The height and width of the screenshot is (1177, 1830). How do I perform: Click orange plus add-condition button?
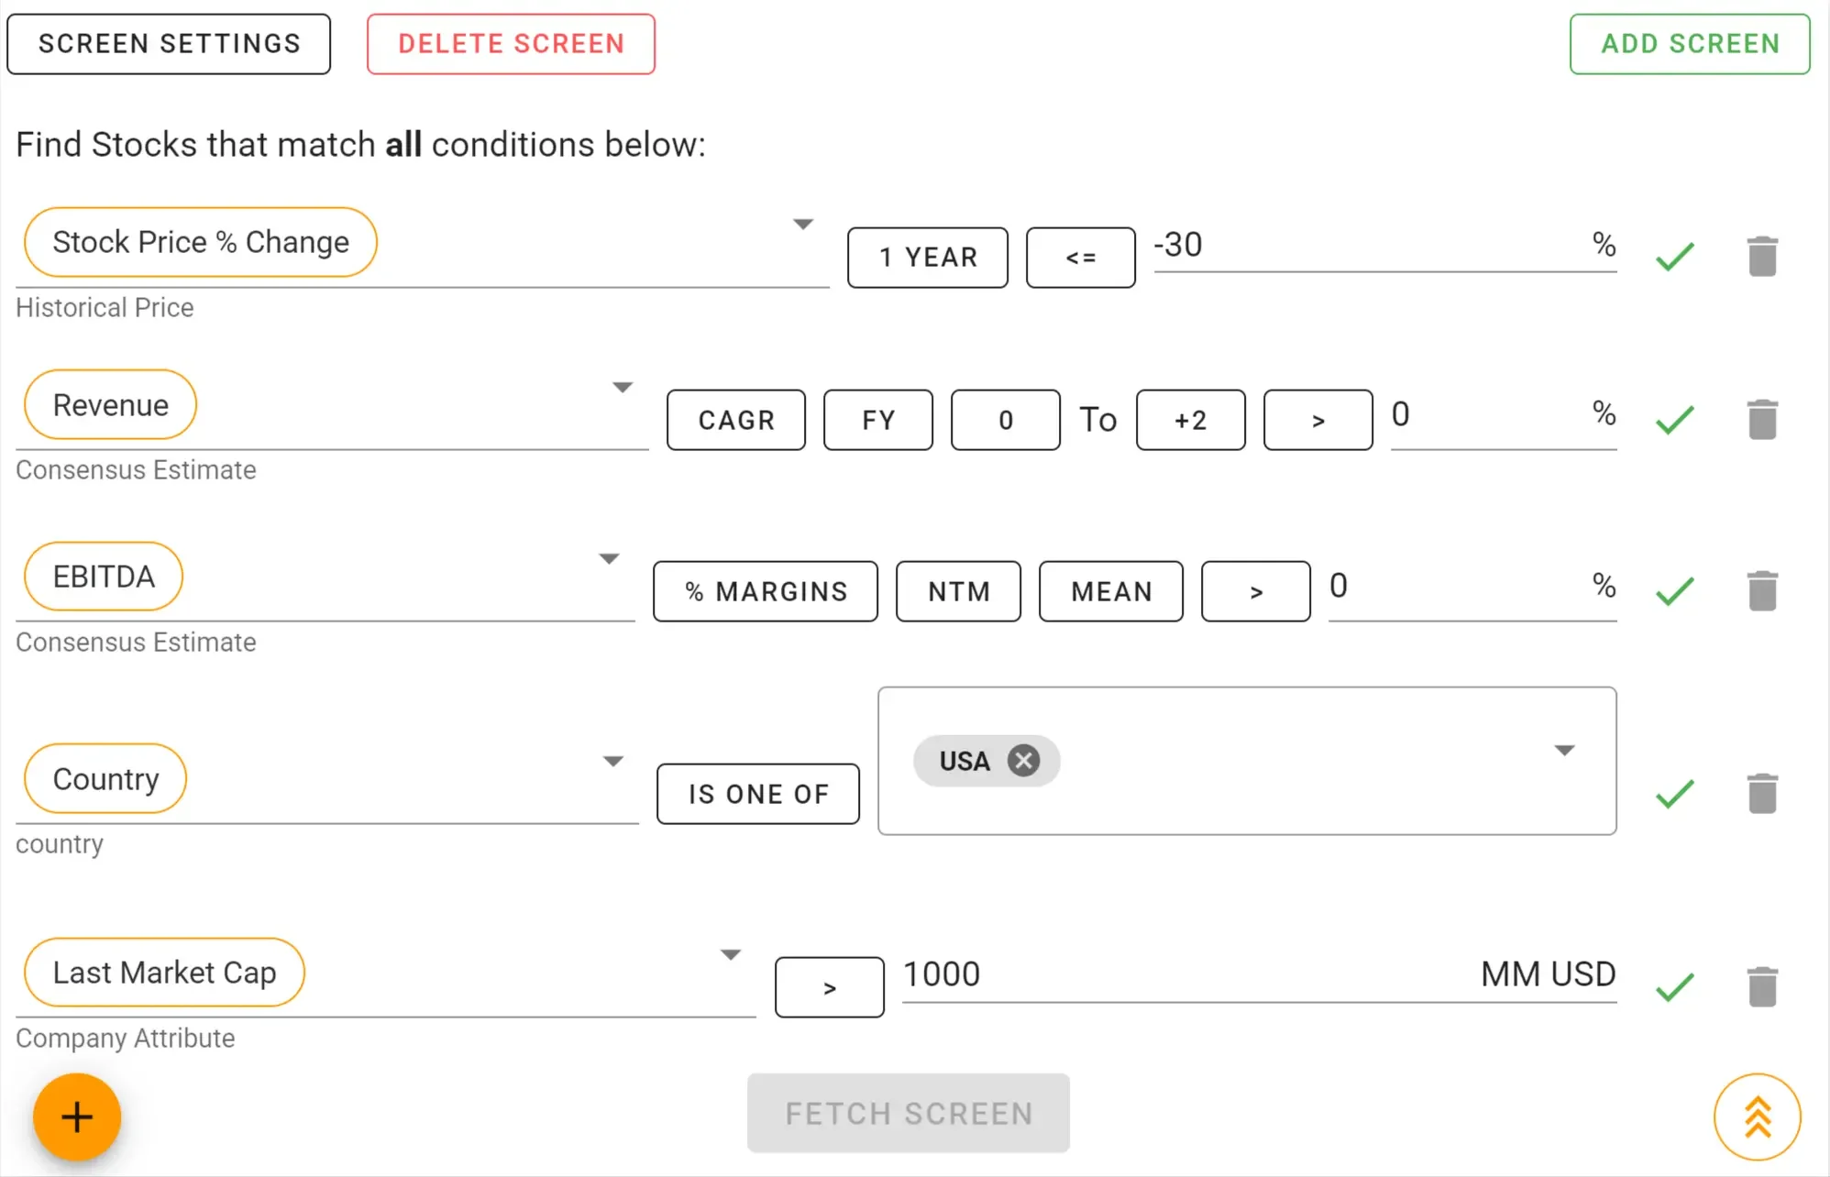77,1116
